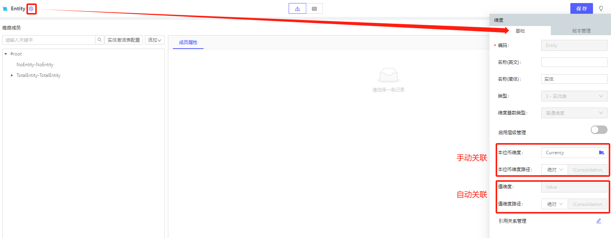Screen dimensions: 611x238
Task: Click the search magnifier icon
Action: [x=100, y=40]
